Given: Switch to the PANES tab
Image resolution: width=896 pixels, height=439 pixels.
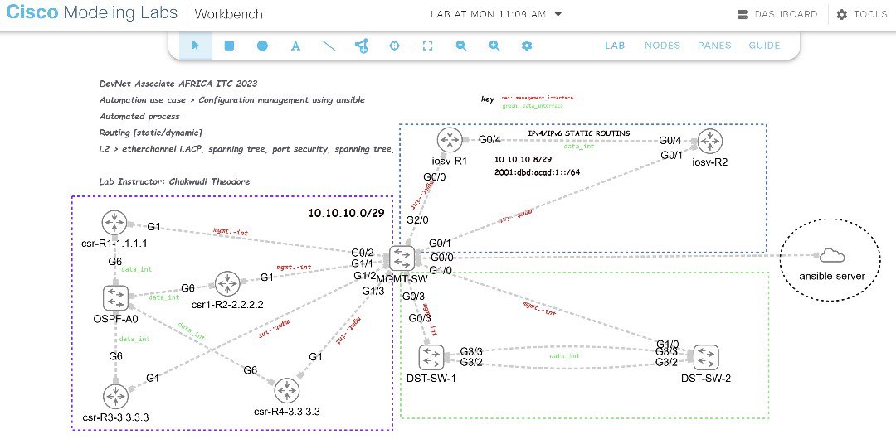Looking at the screenshot, I should tap(714, 46).
